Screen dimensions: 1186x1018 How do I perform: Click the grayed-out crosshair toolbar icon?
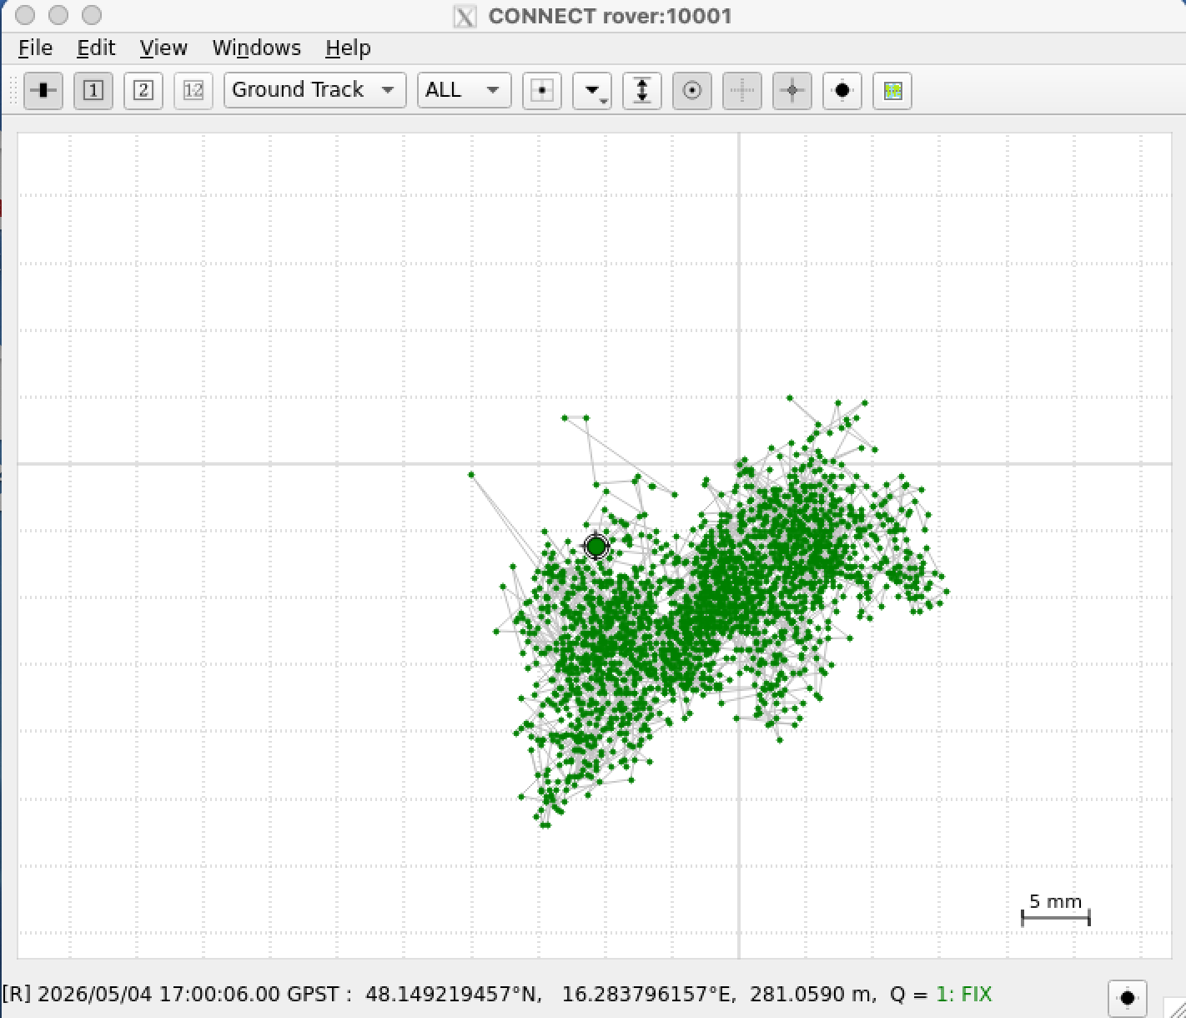coord(742,90)
